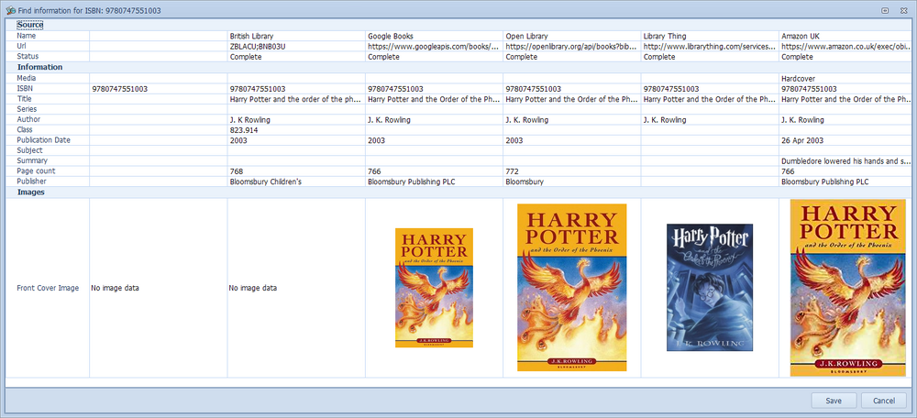This screenshot has height=418, width=917.
Task: Select publisher Bloomsbury Children's
Action: point(296,181)
